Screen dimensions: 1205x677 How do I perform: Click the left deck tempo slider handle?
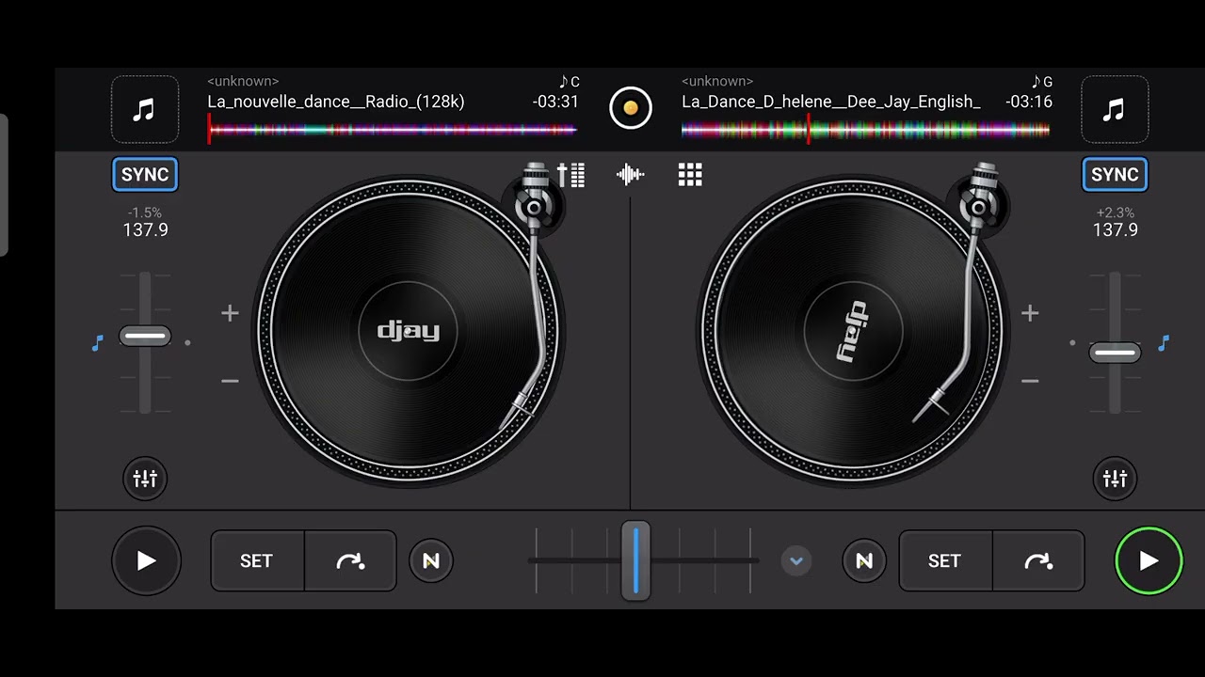(x=145, y=337)
